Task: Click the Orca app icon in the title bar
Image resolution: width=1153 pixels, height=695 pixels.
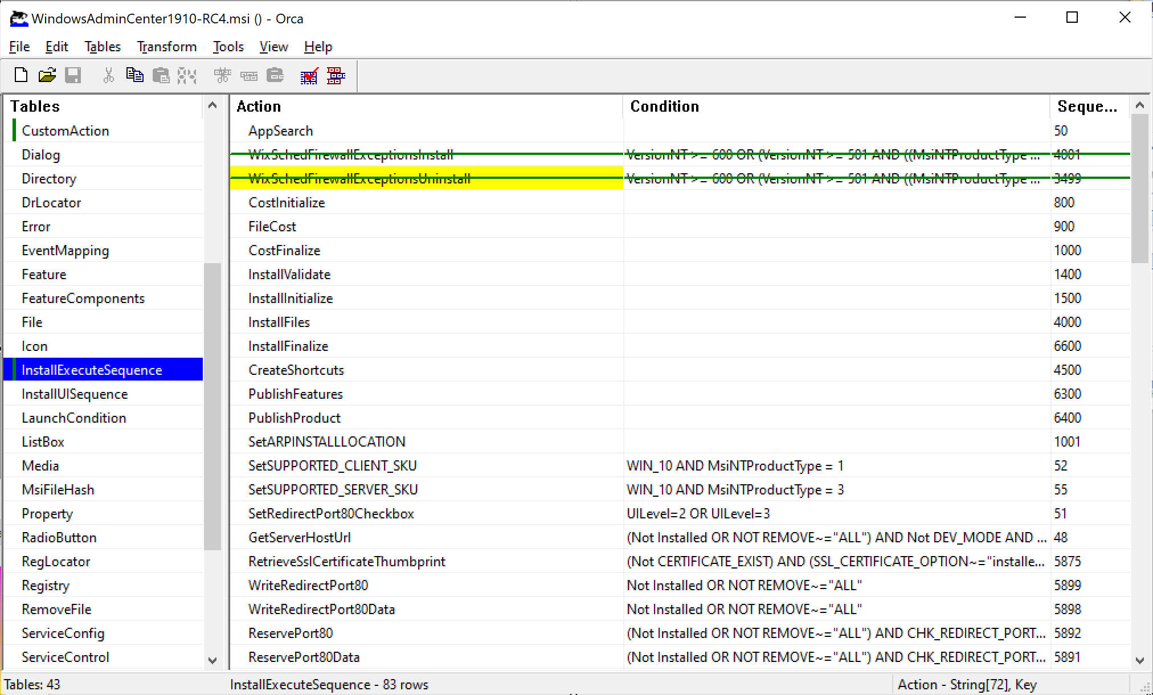Action: (18, 18)
